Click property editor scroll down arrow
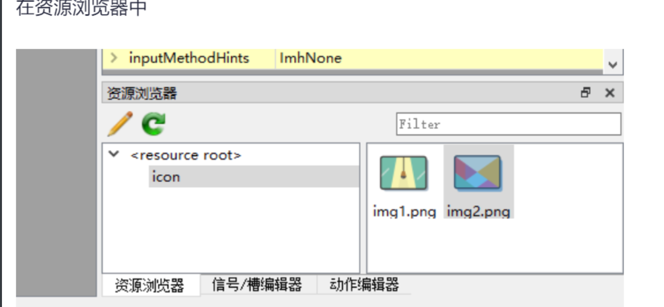The height and width of the screenshot is (307, 664). (613, 65)
